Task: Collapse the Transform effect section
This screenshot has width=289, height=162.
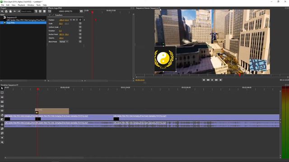Action: pos(50,15)
